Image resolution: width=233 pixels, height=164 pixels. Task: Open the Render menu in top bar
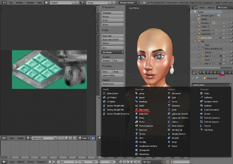coord(20,3)
